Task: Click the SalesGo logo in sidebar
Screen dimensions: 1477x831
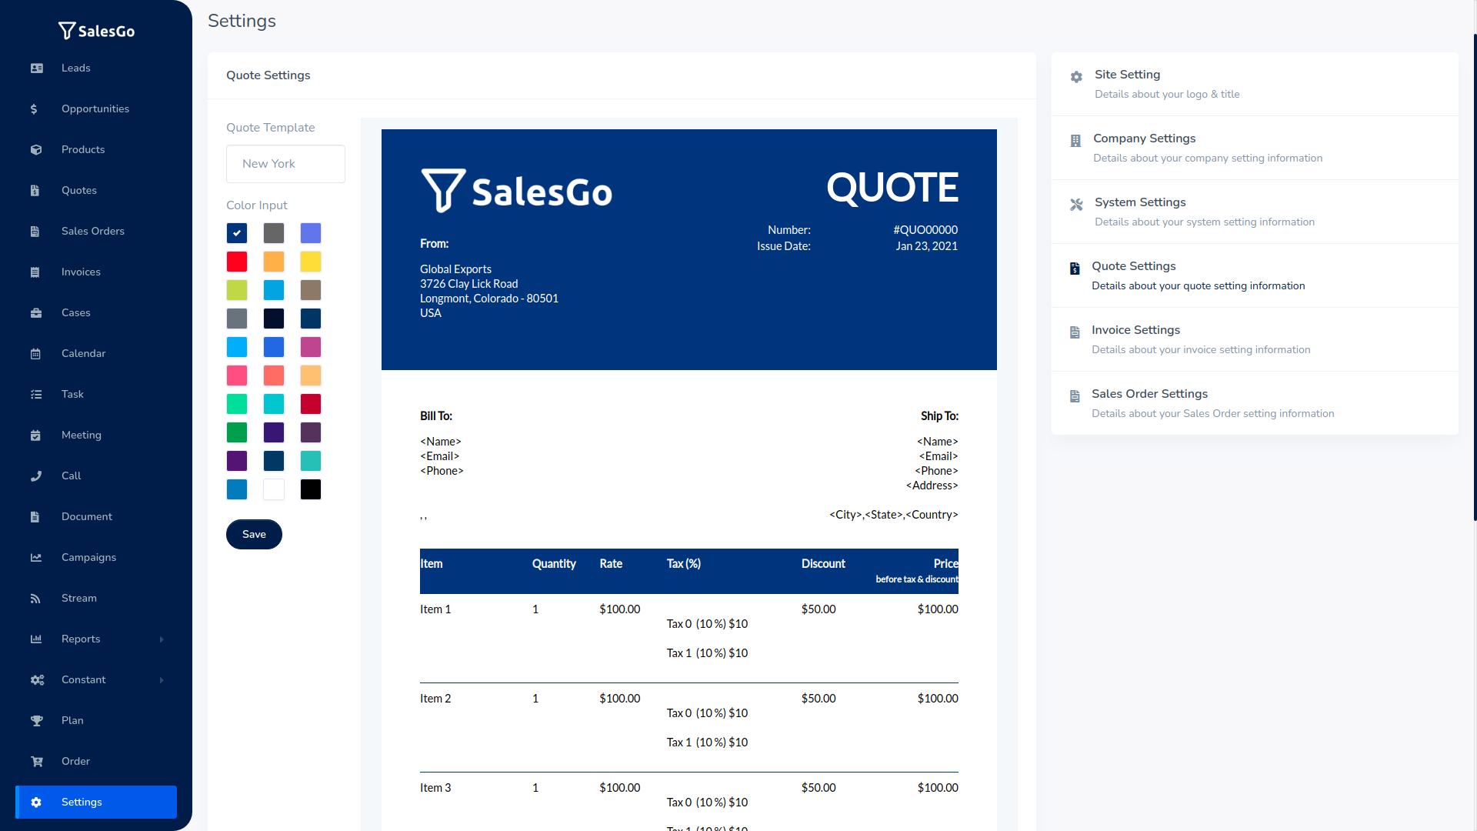Action: [x=96, y=31]
